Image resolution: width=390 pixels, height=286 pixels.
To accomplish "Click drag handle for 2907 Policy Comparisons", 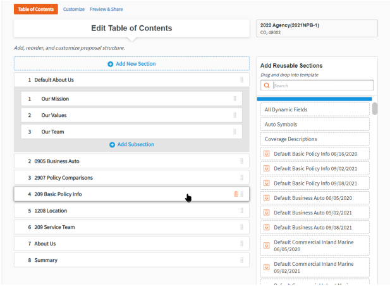I will (241, 178).
